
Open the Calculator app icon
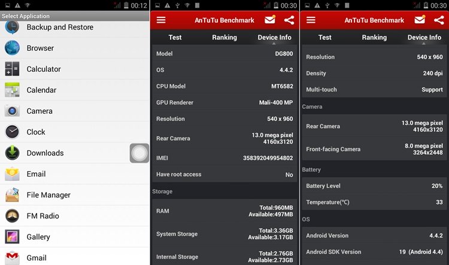(x=12, y=69)
